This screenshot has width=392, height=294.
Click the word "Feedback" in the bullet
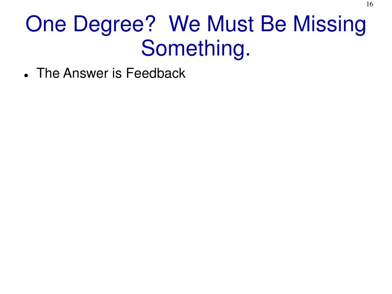coord(155,73)
